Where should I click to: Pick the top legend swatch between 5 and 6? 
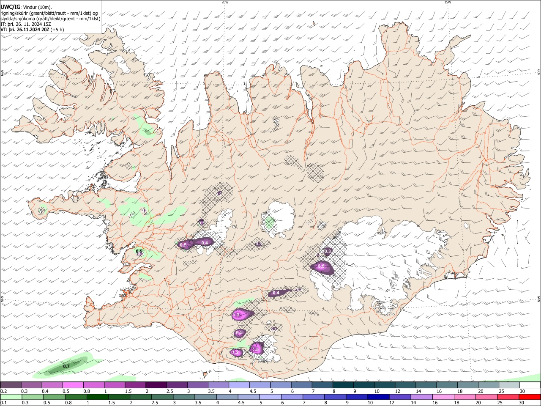coord(281,385)
